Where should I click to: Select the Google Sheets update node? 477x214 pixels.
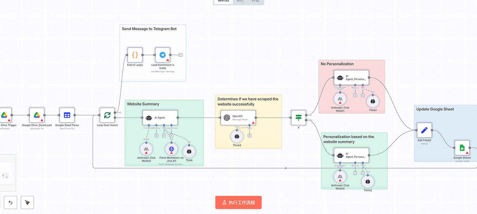[x=462, y=148]
